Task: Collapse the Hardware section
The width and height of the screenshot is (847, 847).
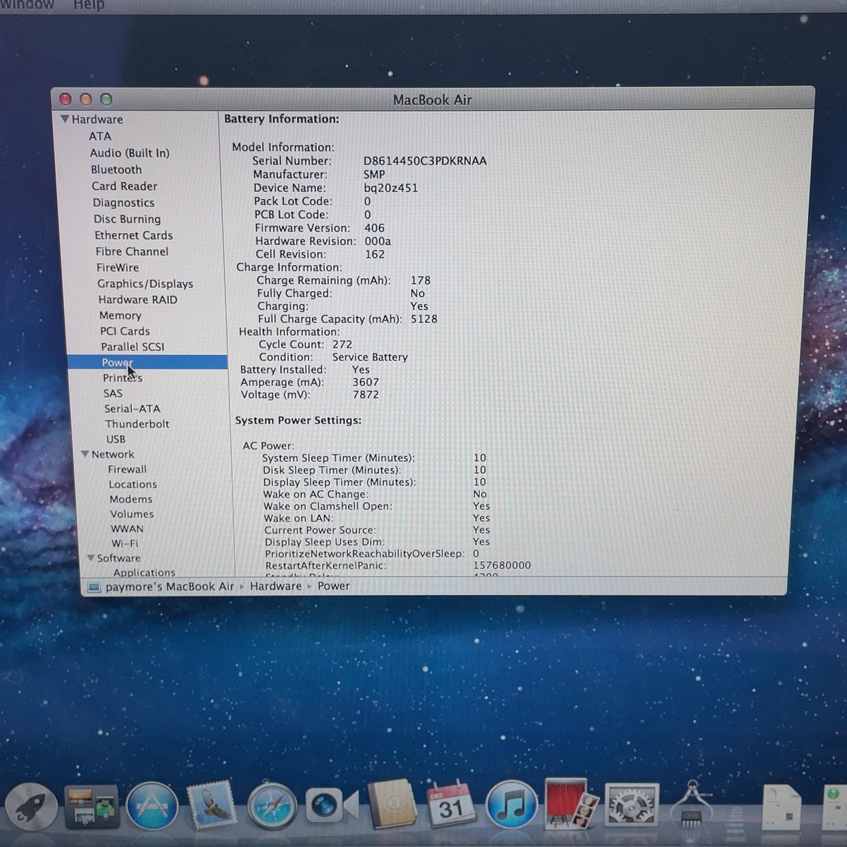Action: pos(64,119)
